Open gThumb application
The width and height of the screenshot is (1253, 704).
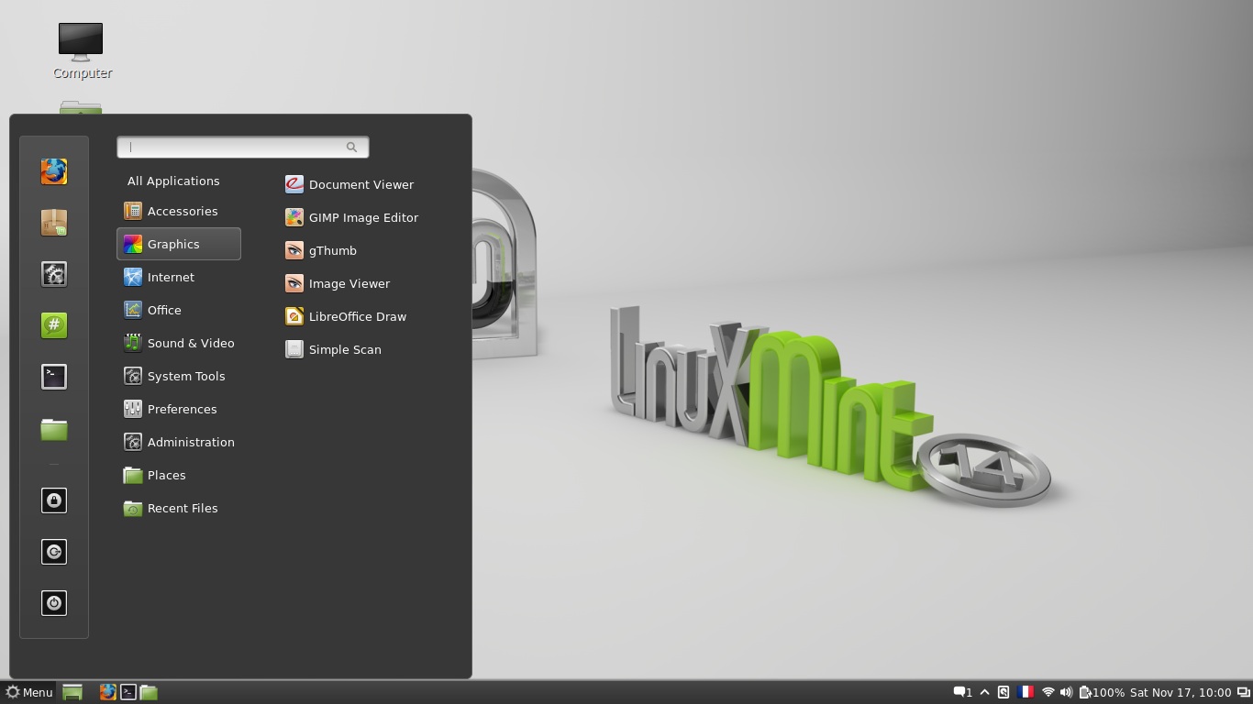[321, 250]
